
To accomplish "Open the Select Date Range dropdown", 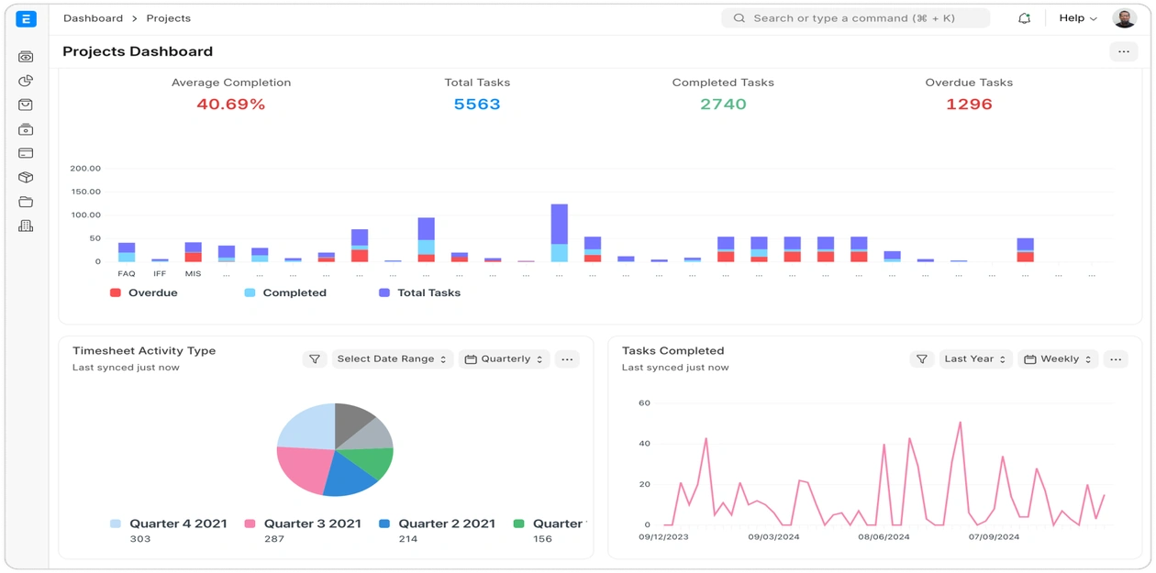I will [392, 359].
